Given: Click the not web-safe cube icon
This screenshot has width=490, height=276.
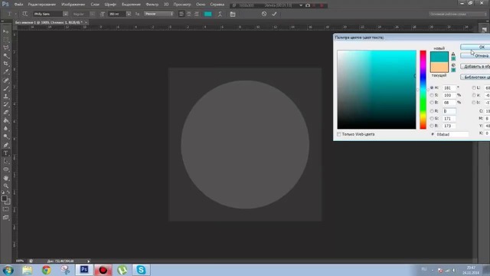Looking at the screenshot, I should [453, 65].
